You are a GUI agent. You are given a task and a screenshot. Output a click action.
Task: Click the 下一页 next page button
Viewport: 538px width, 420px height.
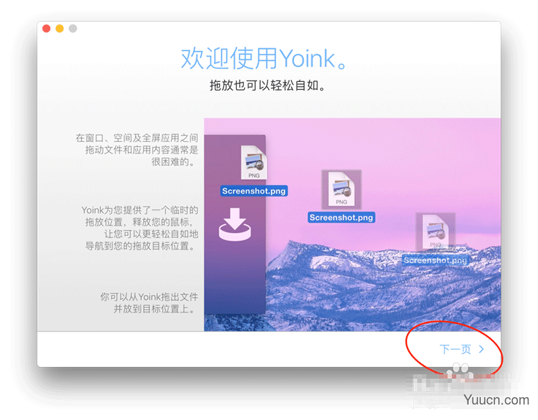461,349
